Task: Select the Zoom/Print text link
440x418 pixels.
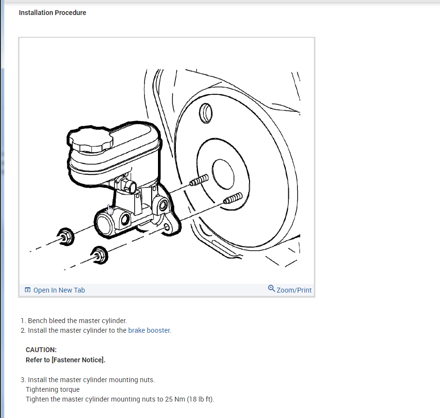Action: tap(294, 290)
